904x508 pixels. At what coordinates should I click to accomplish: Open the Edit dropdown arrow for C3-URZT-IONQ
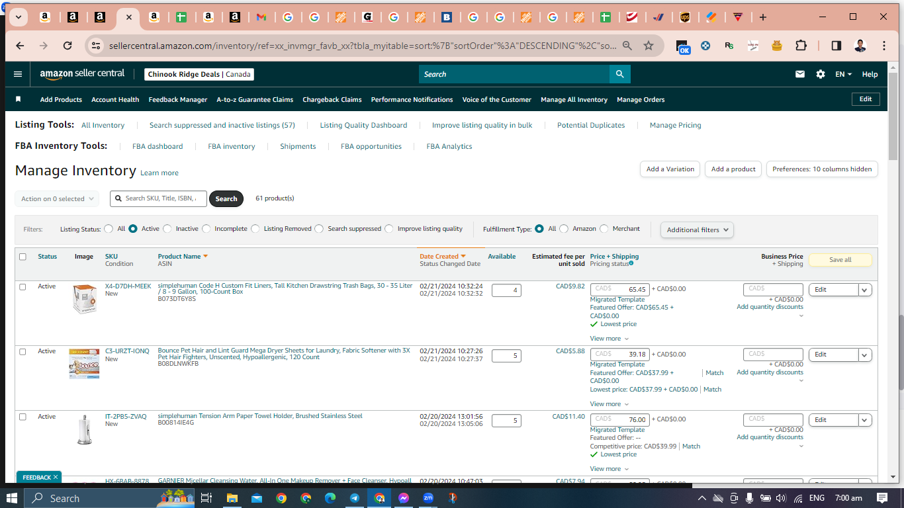tap(865, 355)
